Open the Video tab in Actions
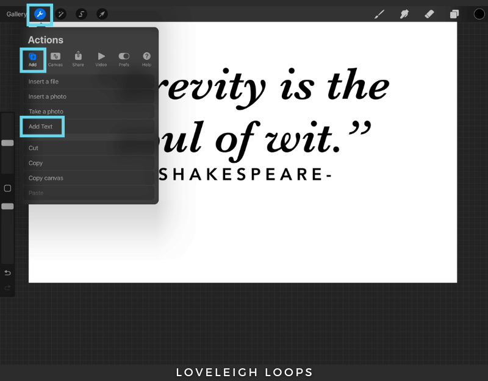The width and height of the screenshot is (488, 381). click(101, 59)
